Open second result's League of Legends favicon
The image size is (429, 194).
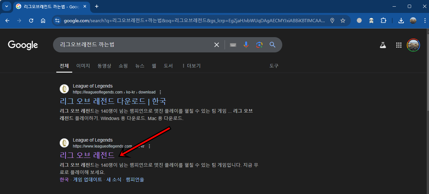tap(64, 143)
